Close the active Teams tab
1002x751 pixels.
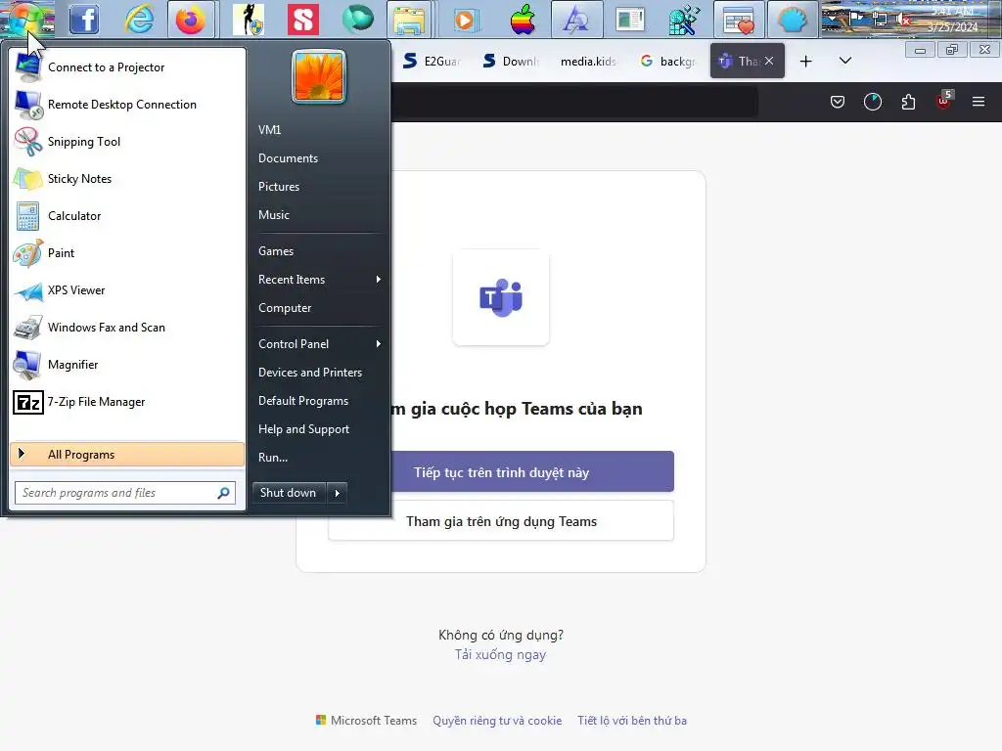[769, 61]
